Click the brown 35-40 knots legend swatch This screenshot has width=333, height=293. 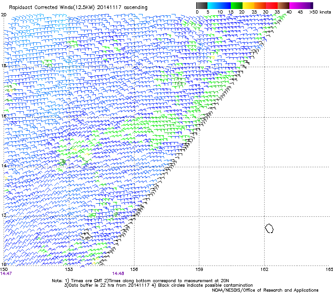click(x=283, y=5)
